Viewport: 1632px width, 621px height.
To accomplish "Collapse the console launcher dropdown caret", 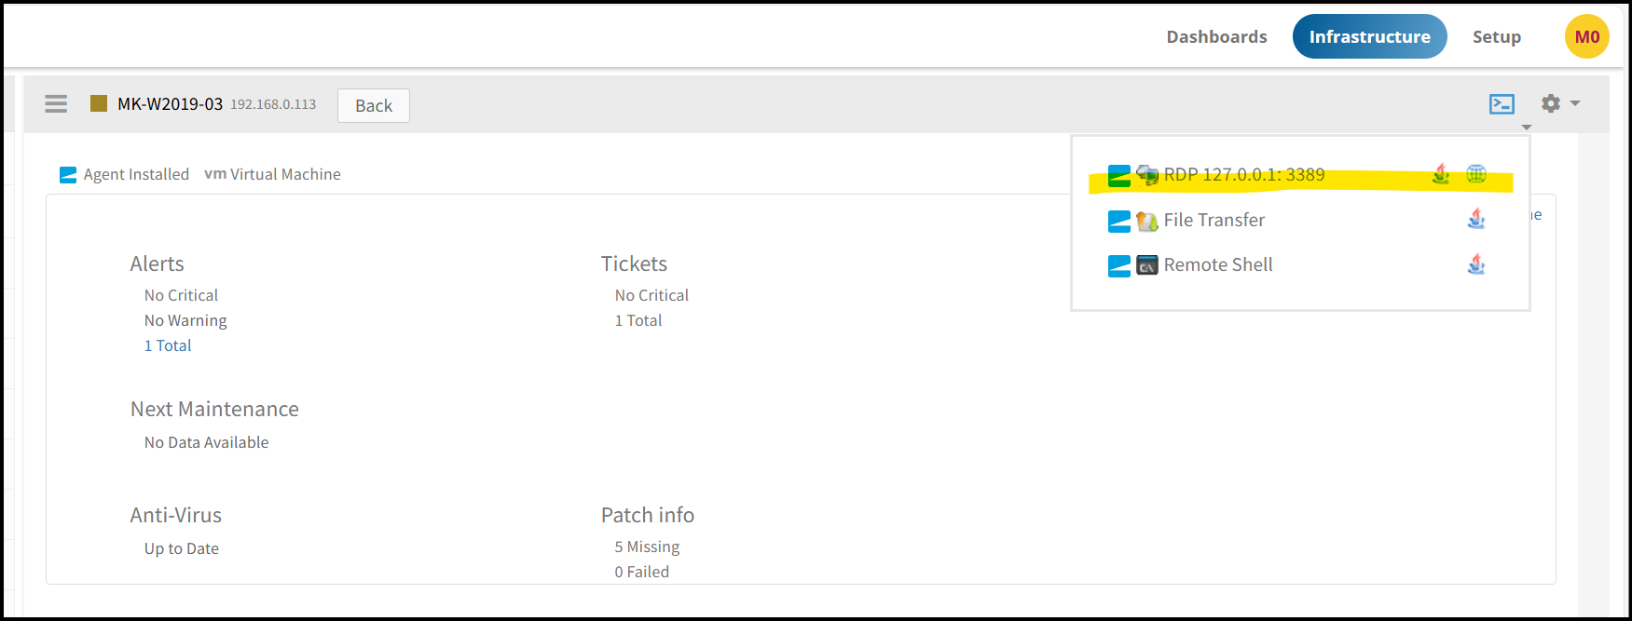I will click(x=1527, y=128).
